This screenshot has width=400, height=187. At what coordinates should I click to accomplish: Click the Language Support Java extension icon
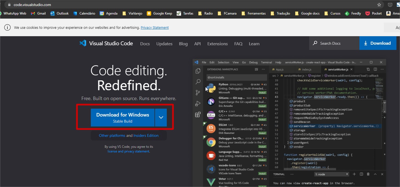click(x=211, y=155)
